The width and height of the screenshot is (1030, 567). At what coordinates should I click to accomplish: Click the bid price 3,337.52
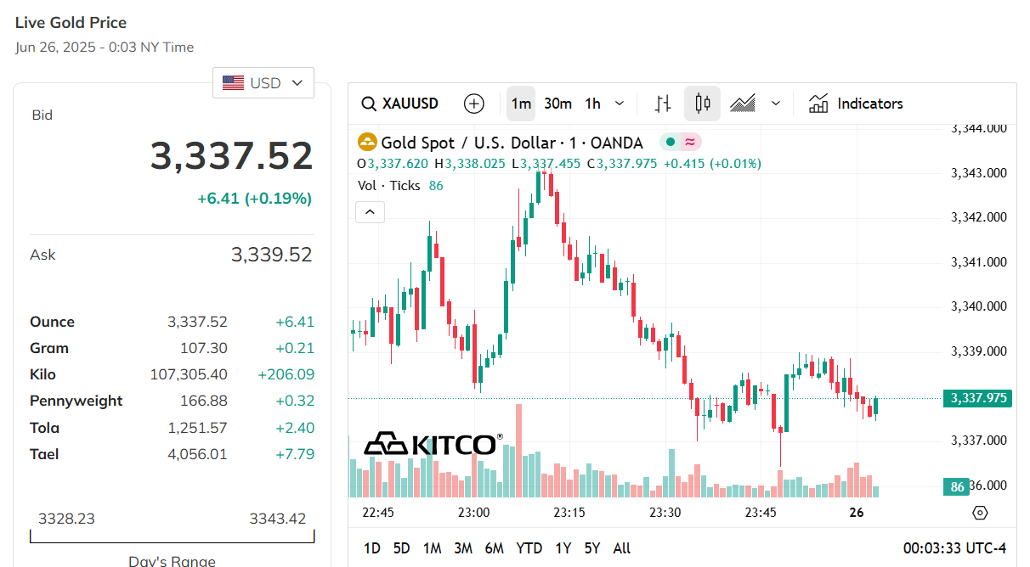click(x=232, y=156)
